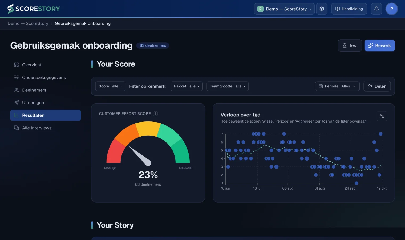Image resolution: width=405 pixels, height=240 pixels.
Task: Click the Demo — ScoreStory breadcrumb link
Action: [x=28, y=23]
